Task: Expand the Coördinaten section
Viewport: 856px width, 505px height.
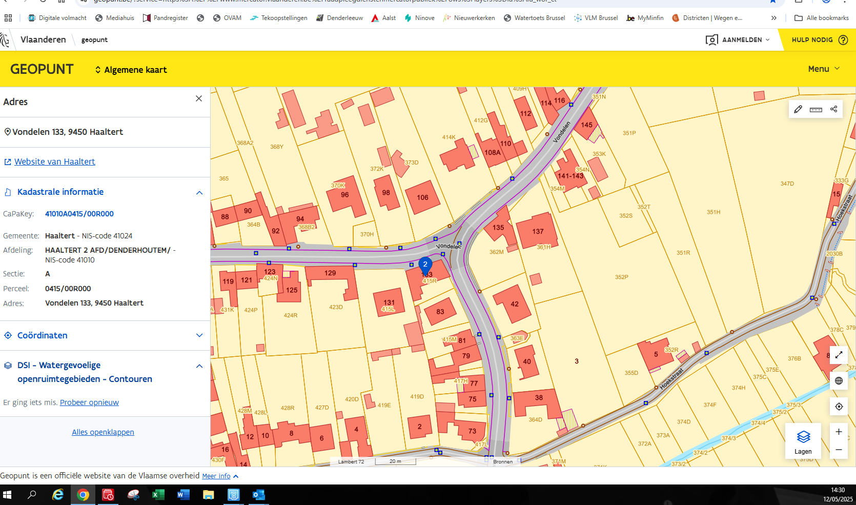Action: pos(199,335)
